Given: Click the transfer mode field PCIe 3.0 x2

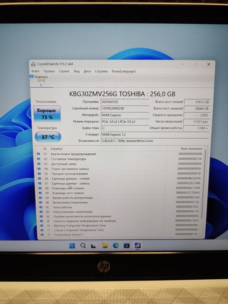Looking at the screenshot, I should (x=125, y=122).
